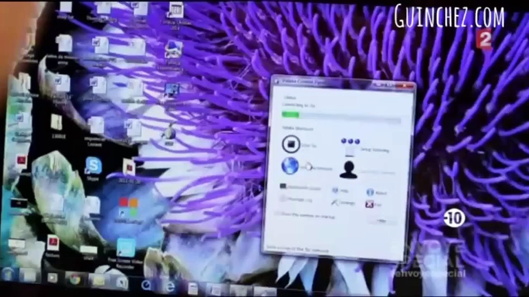Click the Use a New Identity silhouette

[348, 170]
